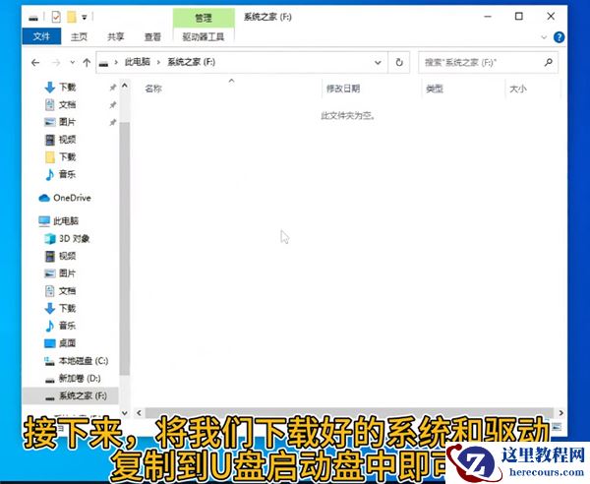Click the navigation pane vertical scrollbar thumb
Viewport: 590px width, 484px height.
tap(125, 249)
